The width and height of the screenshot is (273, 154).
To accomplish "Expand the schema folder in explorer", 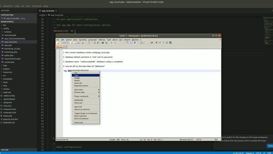I will click(3, 32).
